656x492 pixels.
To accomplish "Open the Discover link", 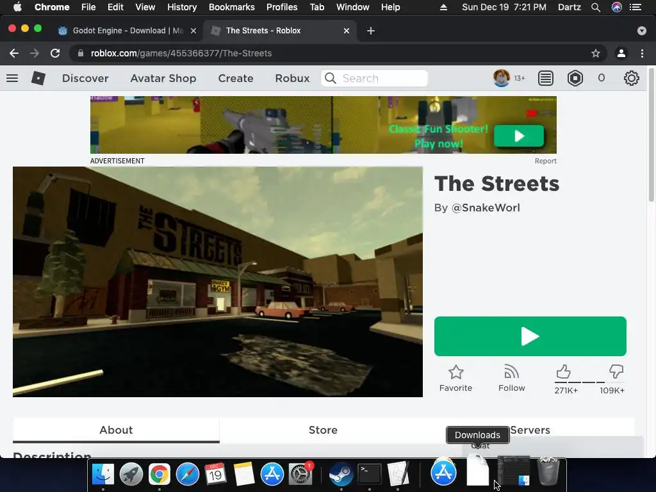I will click(85, 78).
